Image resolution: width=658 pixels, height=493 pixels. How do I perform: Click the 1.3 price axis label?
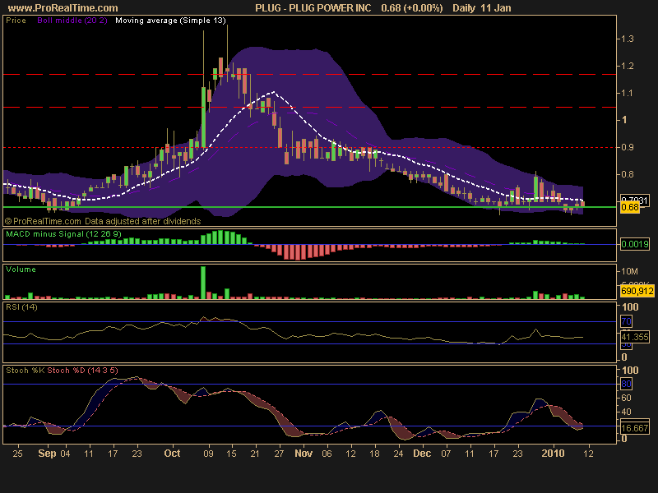point(628,39)
